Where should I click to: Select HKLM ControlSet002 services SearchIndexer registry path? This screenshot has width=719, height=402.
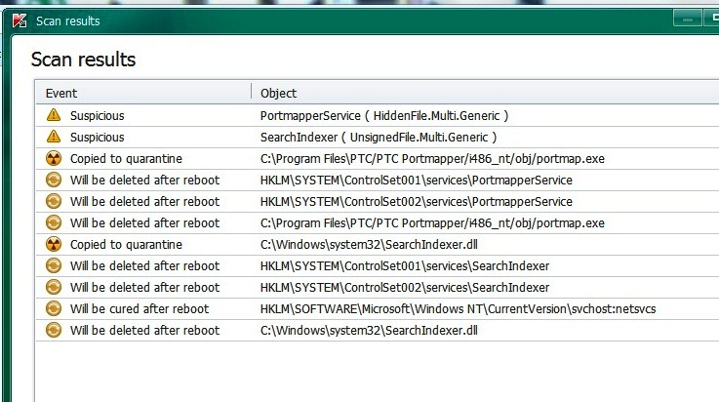[x=404, y=287]
